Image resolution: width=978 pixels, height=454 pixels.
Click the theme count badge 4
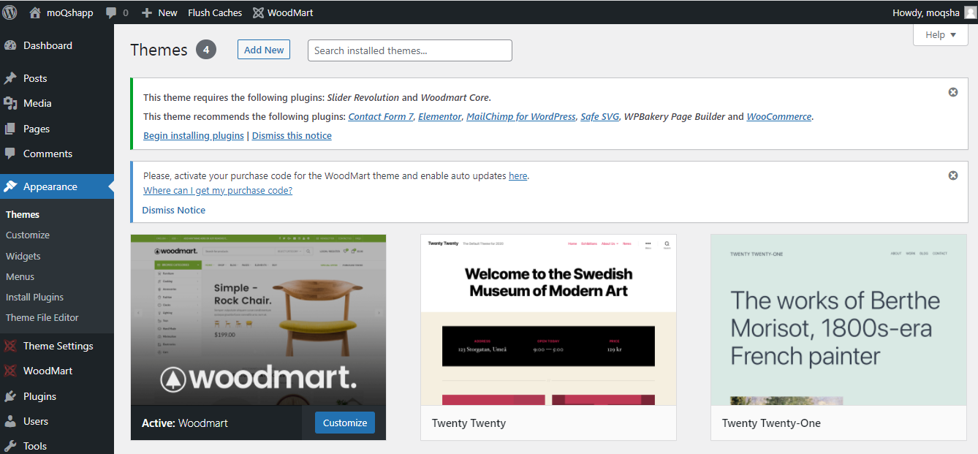coord(206,50)
